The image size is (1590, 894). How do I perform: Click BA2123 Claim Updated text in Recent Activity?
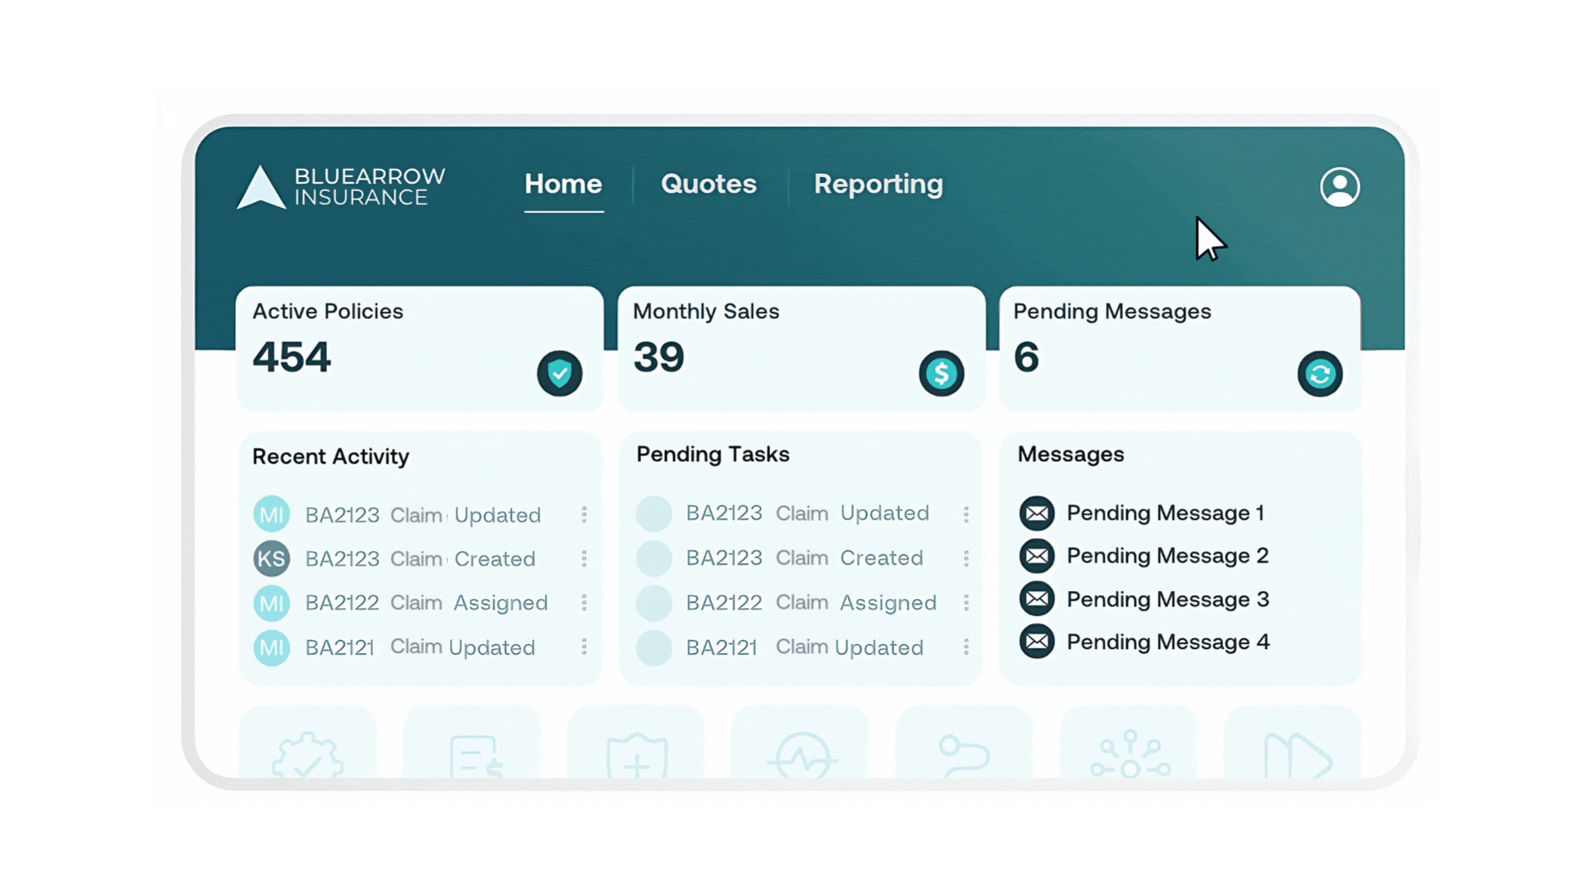pyautogui.click(x=423, y=515)
